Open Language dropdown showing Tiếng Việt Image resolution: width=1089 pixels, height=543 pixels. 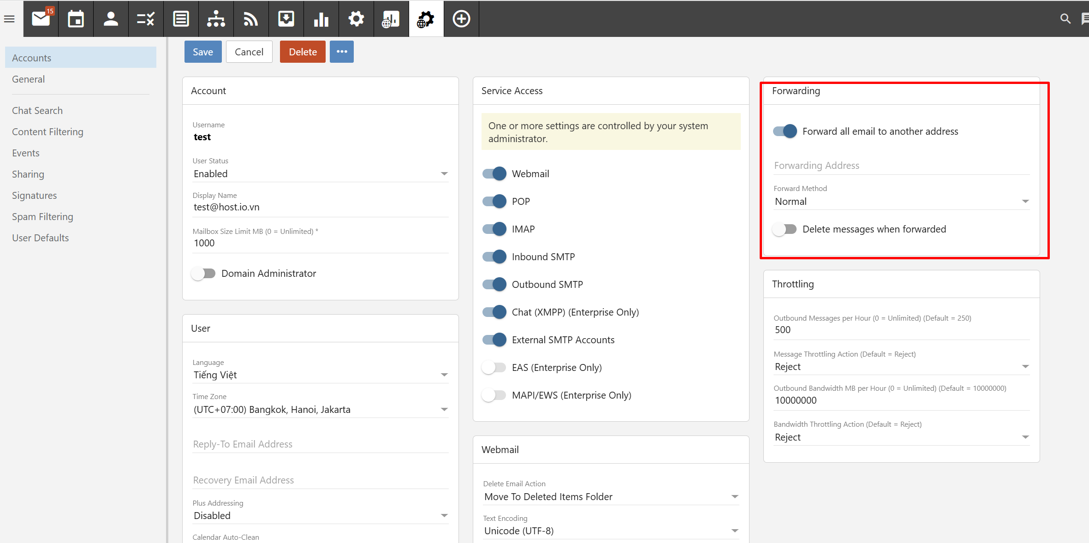[x=321, y=375]
